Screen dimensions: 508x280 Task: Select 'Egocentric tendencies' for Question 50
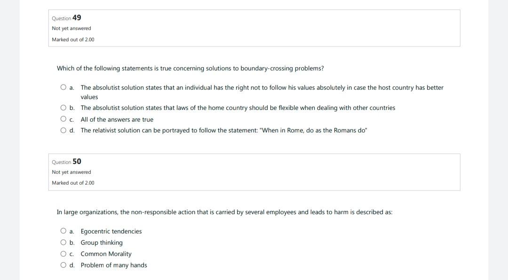[63, 230]
